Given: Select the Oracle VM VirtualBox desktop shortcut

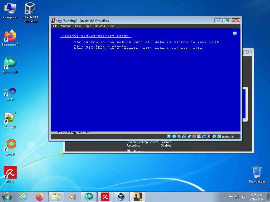Looking at the screenshot, I should tap(31, 12).
